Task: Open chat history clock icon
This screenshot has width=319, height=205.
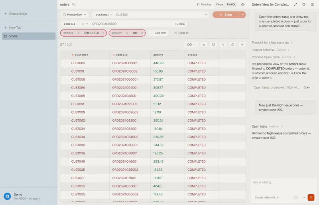Action: tap(304, 4)
